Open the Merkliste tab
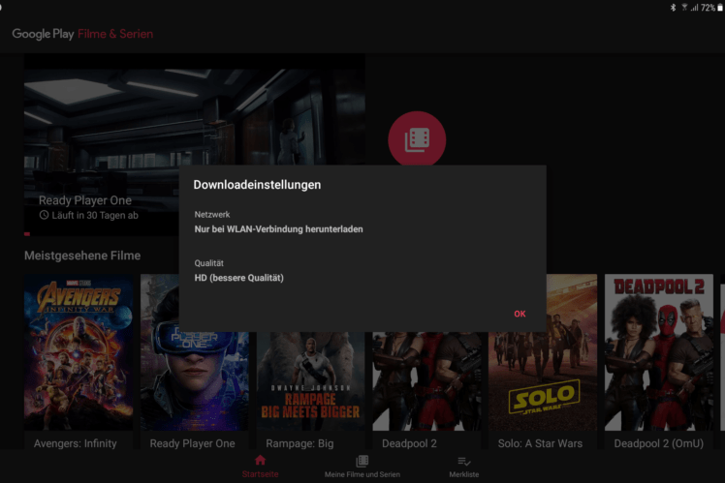 tap(463, 467)
